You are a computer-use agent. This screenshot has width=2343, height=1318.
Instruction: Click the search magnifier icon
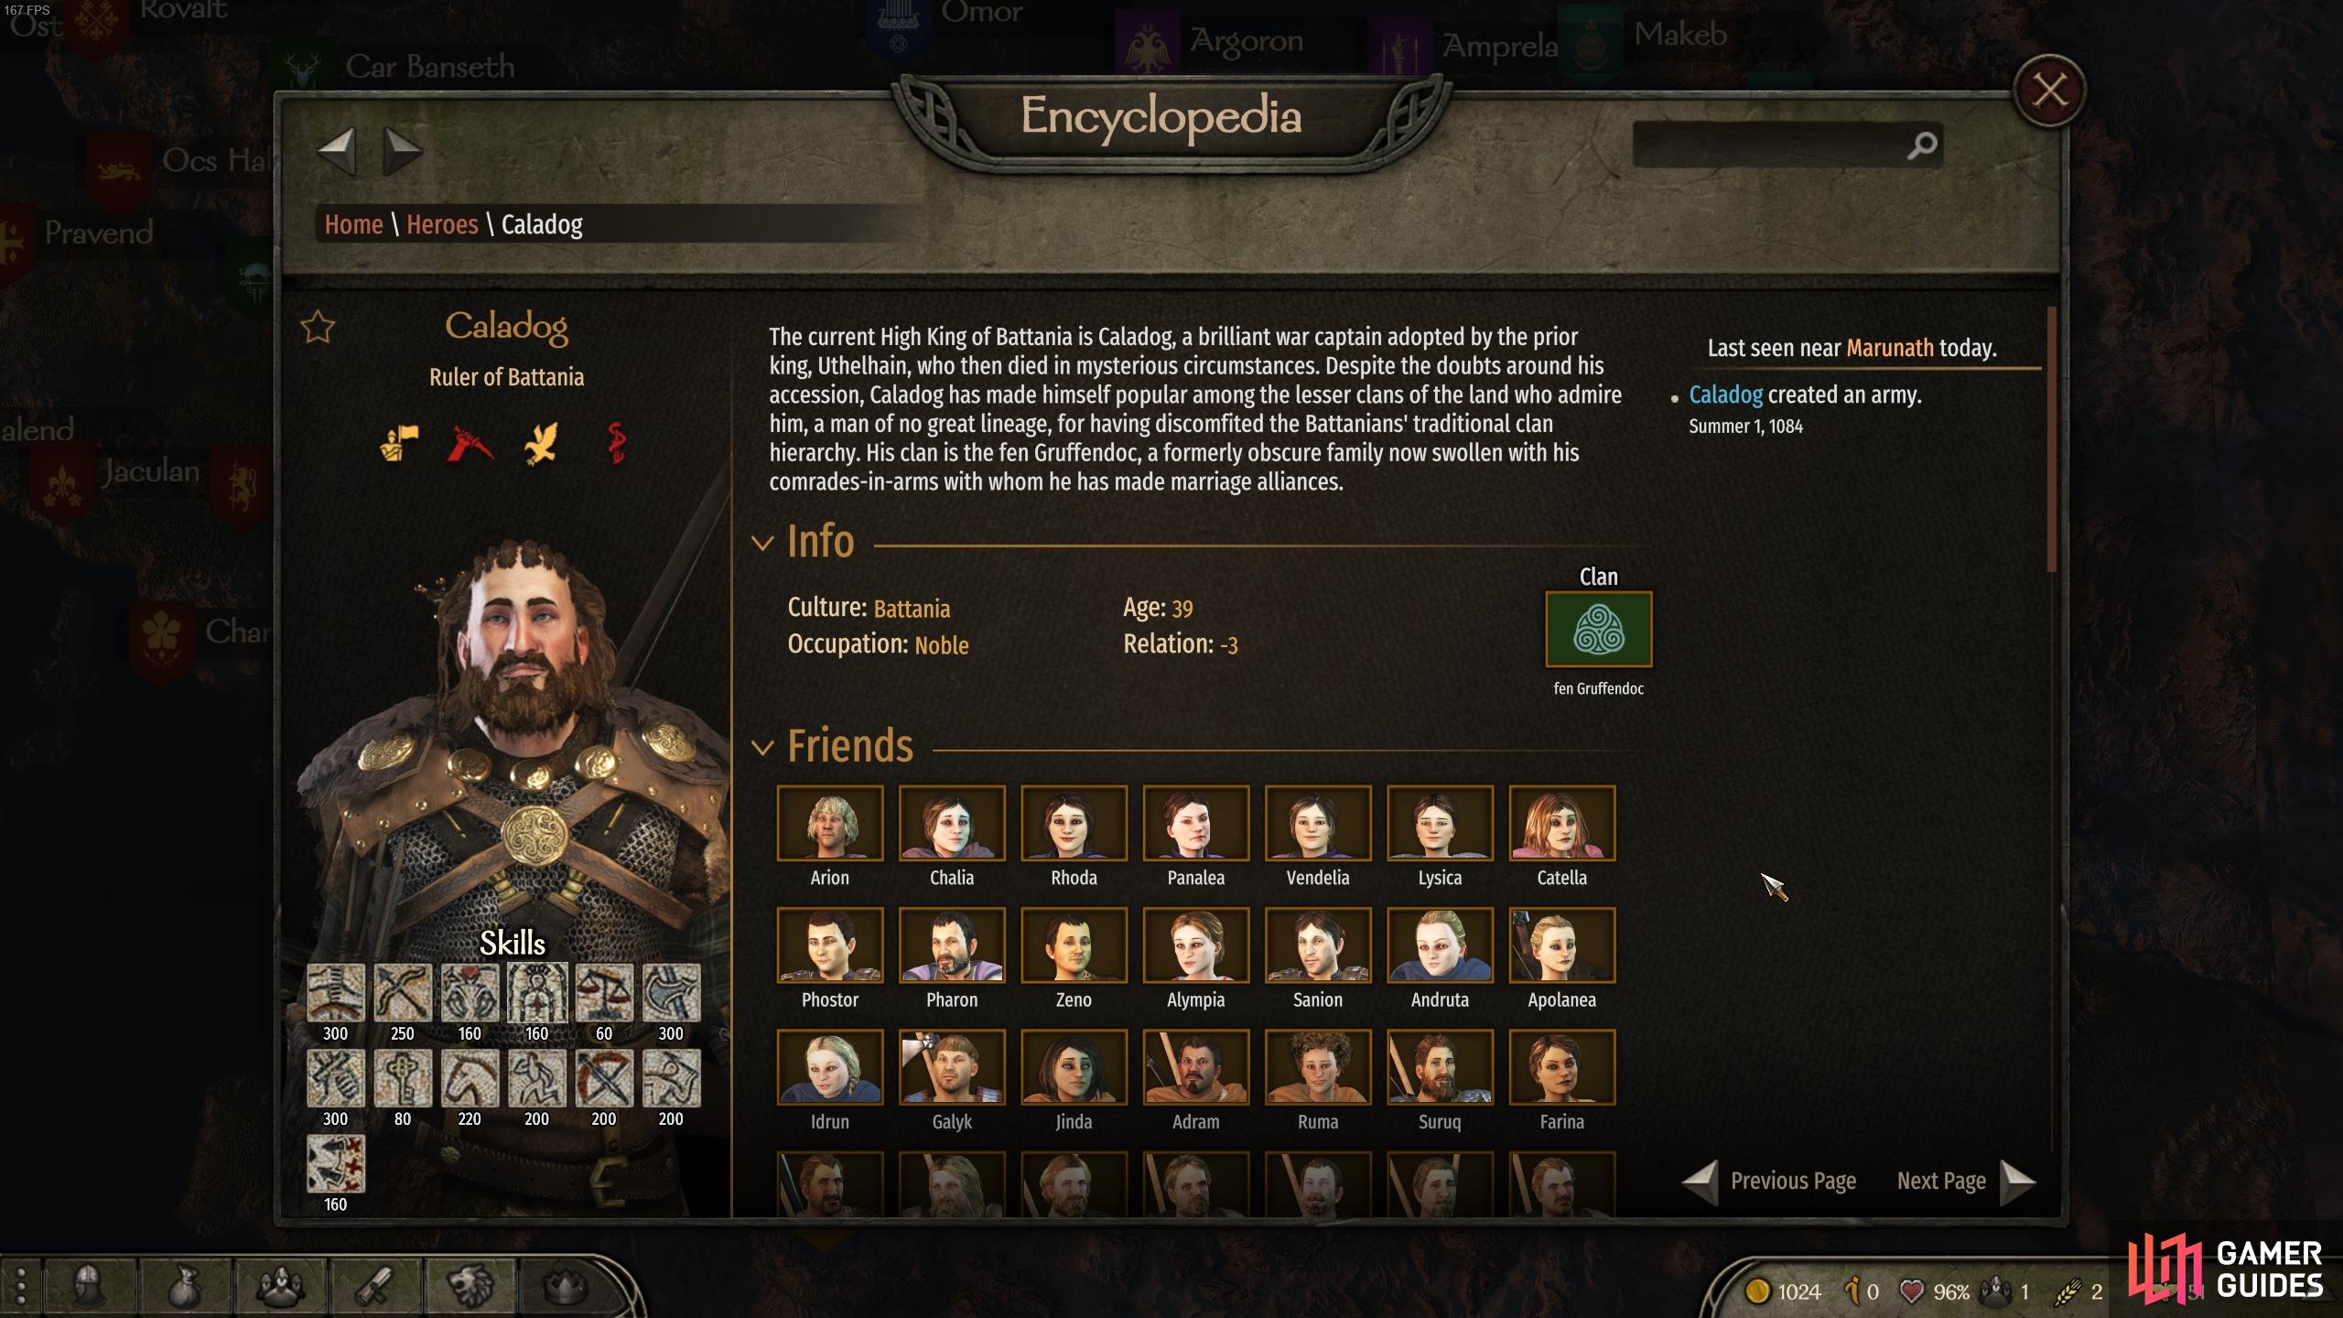[x=1922, y=145]
